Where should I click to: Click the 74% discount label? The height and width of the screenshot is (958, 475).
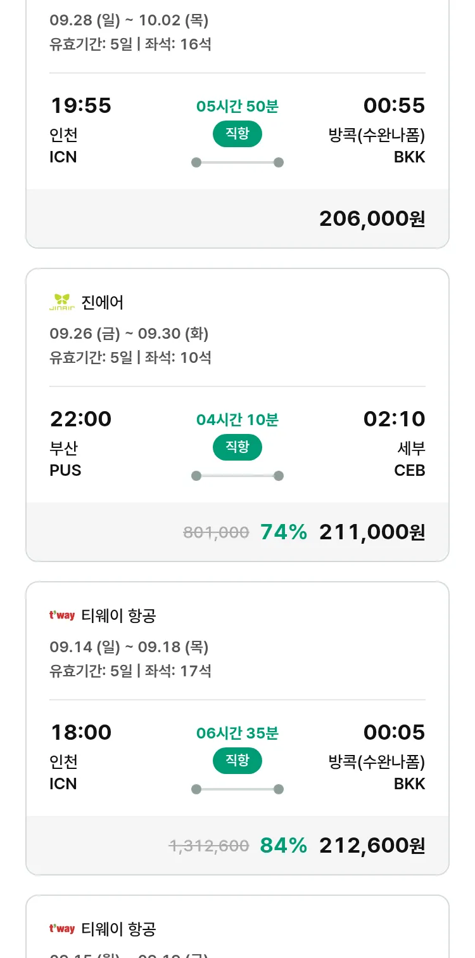[x=283, y=532]
